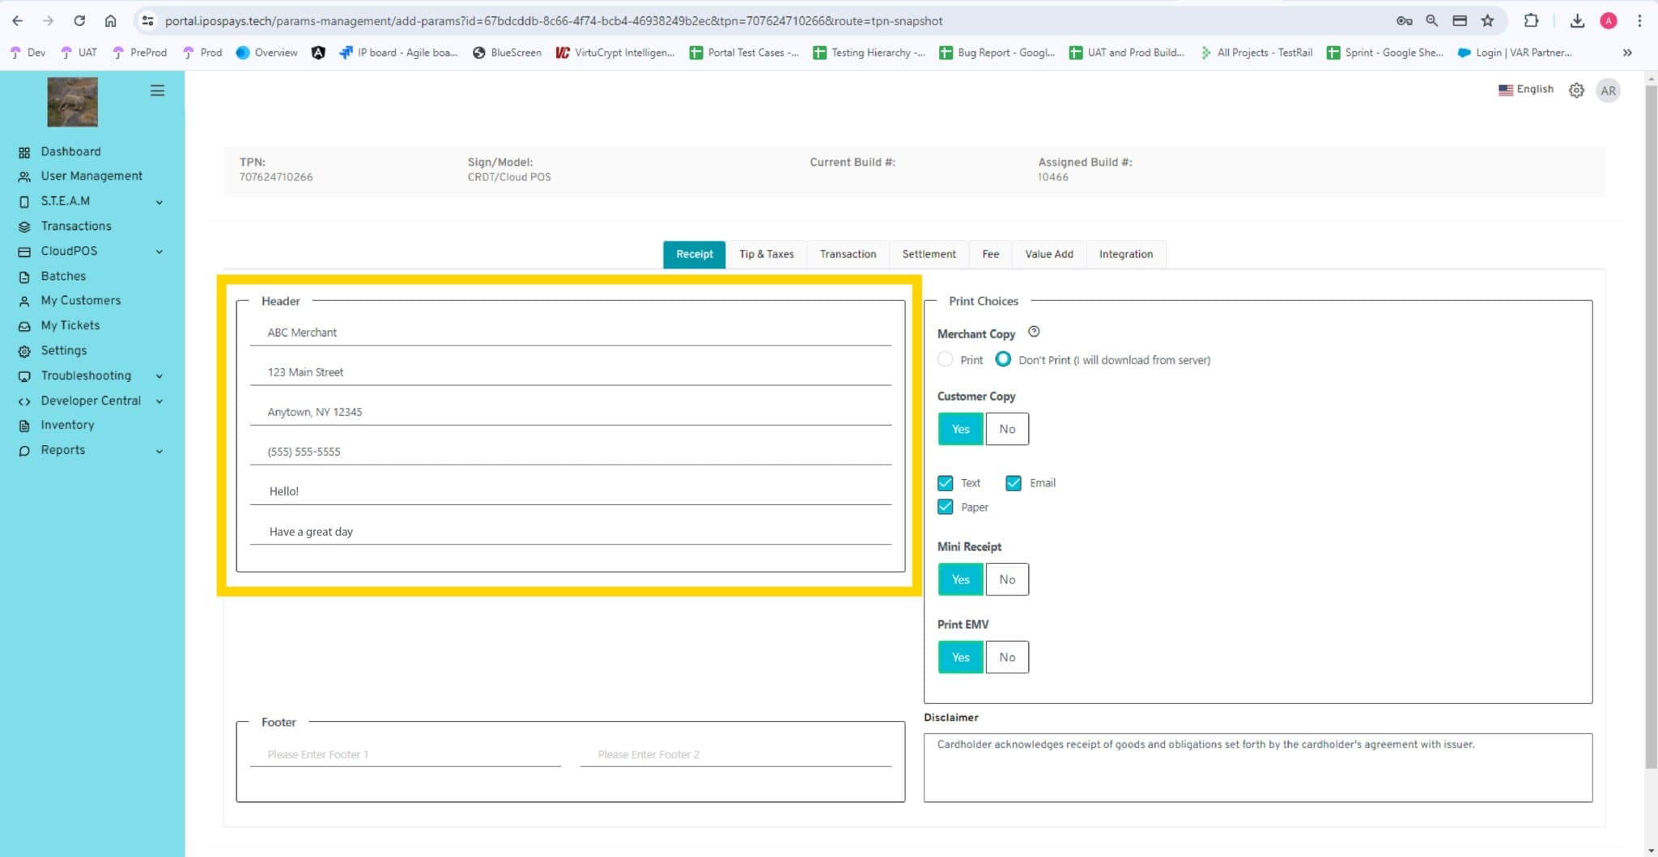Open the Dashboard sidebar icon

click(24, 152)
